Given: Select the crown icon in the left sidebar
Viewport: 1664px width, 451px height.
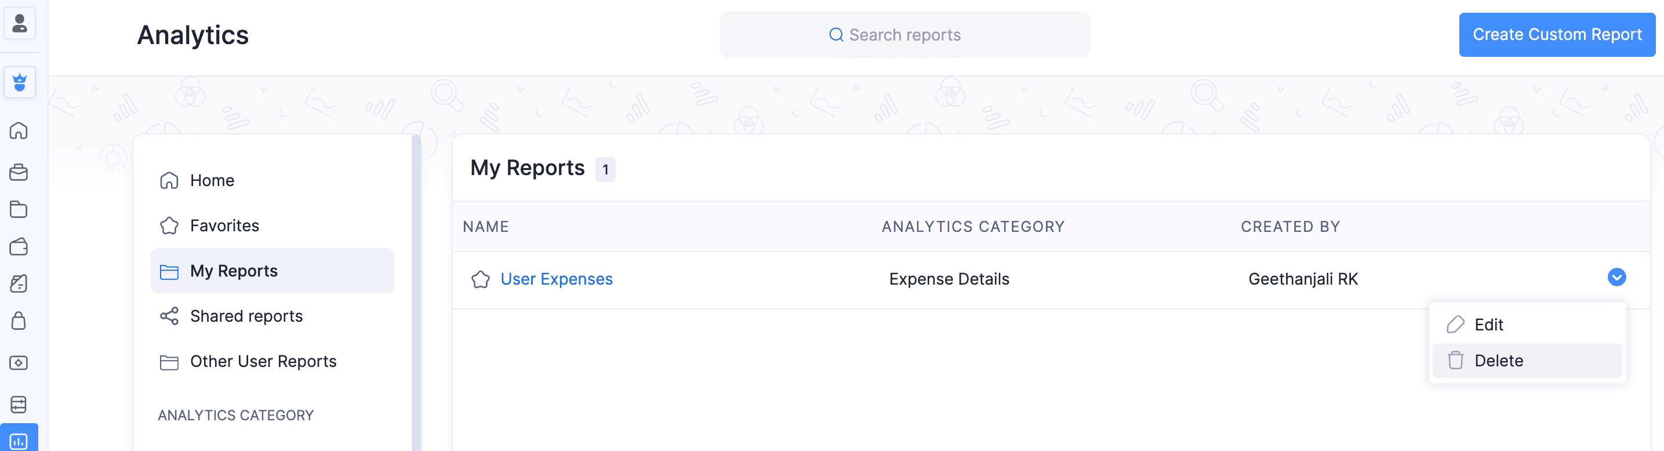Looking at the screenshot, I should pos(19,82).
